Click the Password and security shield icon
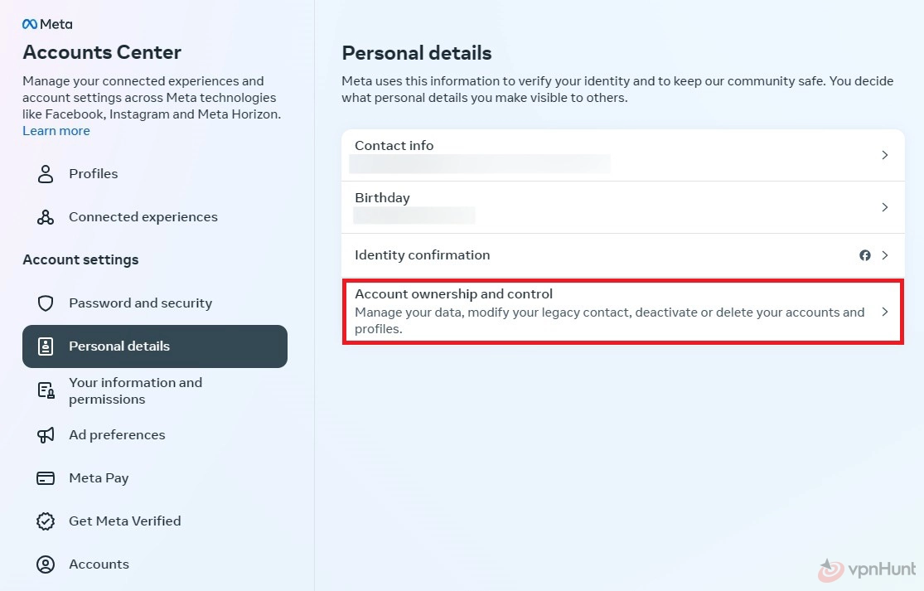Viewport: 924px width, 591px height. click(x=46, y=303)
